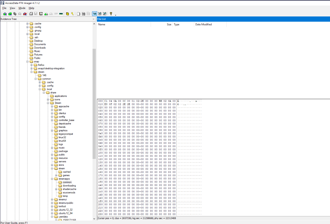Sort file list by Date Modified
Viewport: 330px width, 224px height.
(x=210, y=24)
